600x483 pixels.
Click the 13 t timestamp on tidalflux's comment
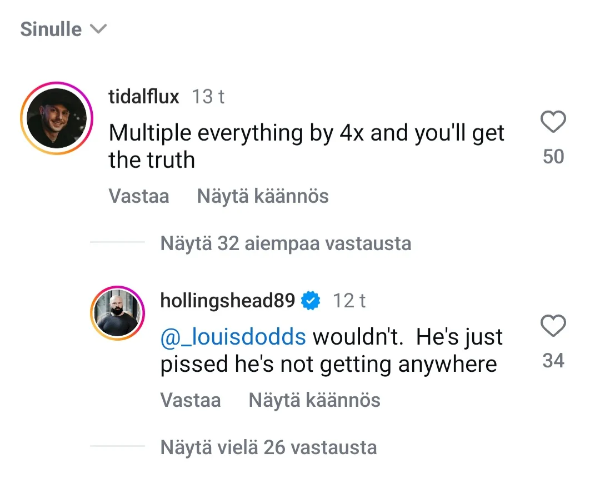pos(208,97)
